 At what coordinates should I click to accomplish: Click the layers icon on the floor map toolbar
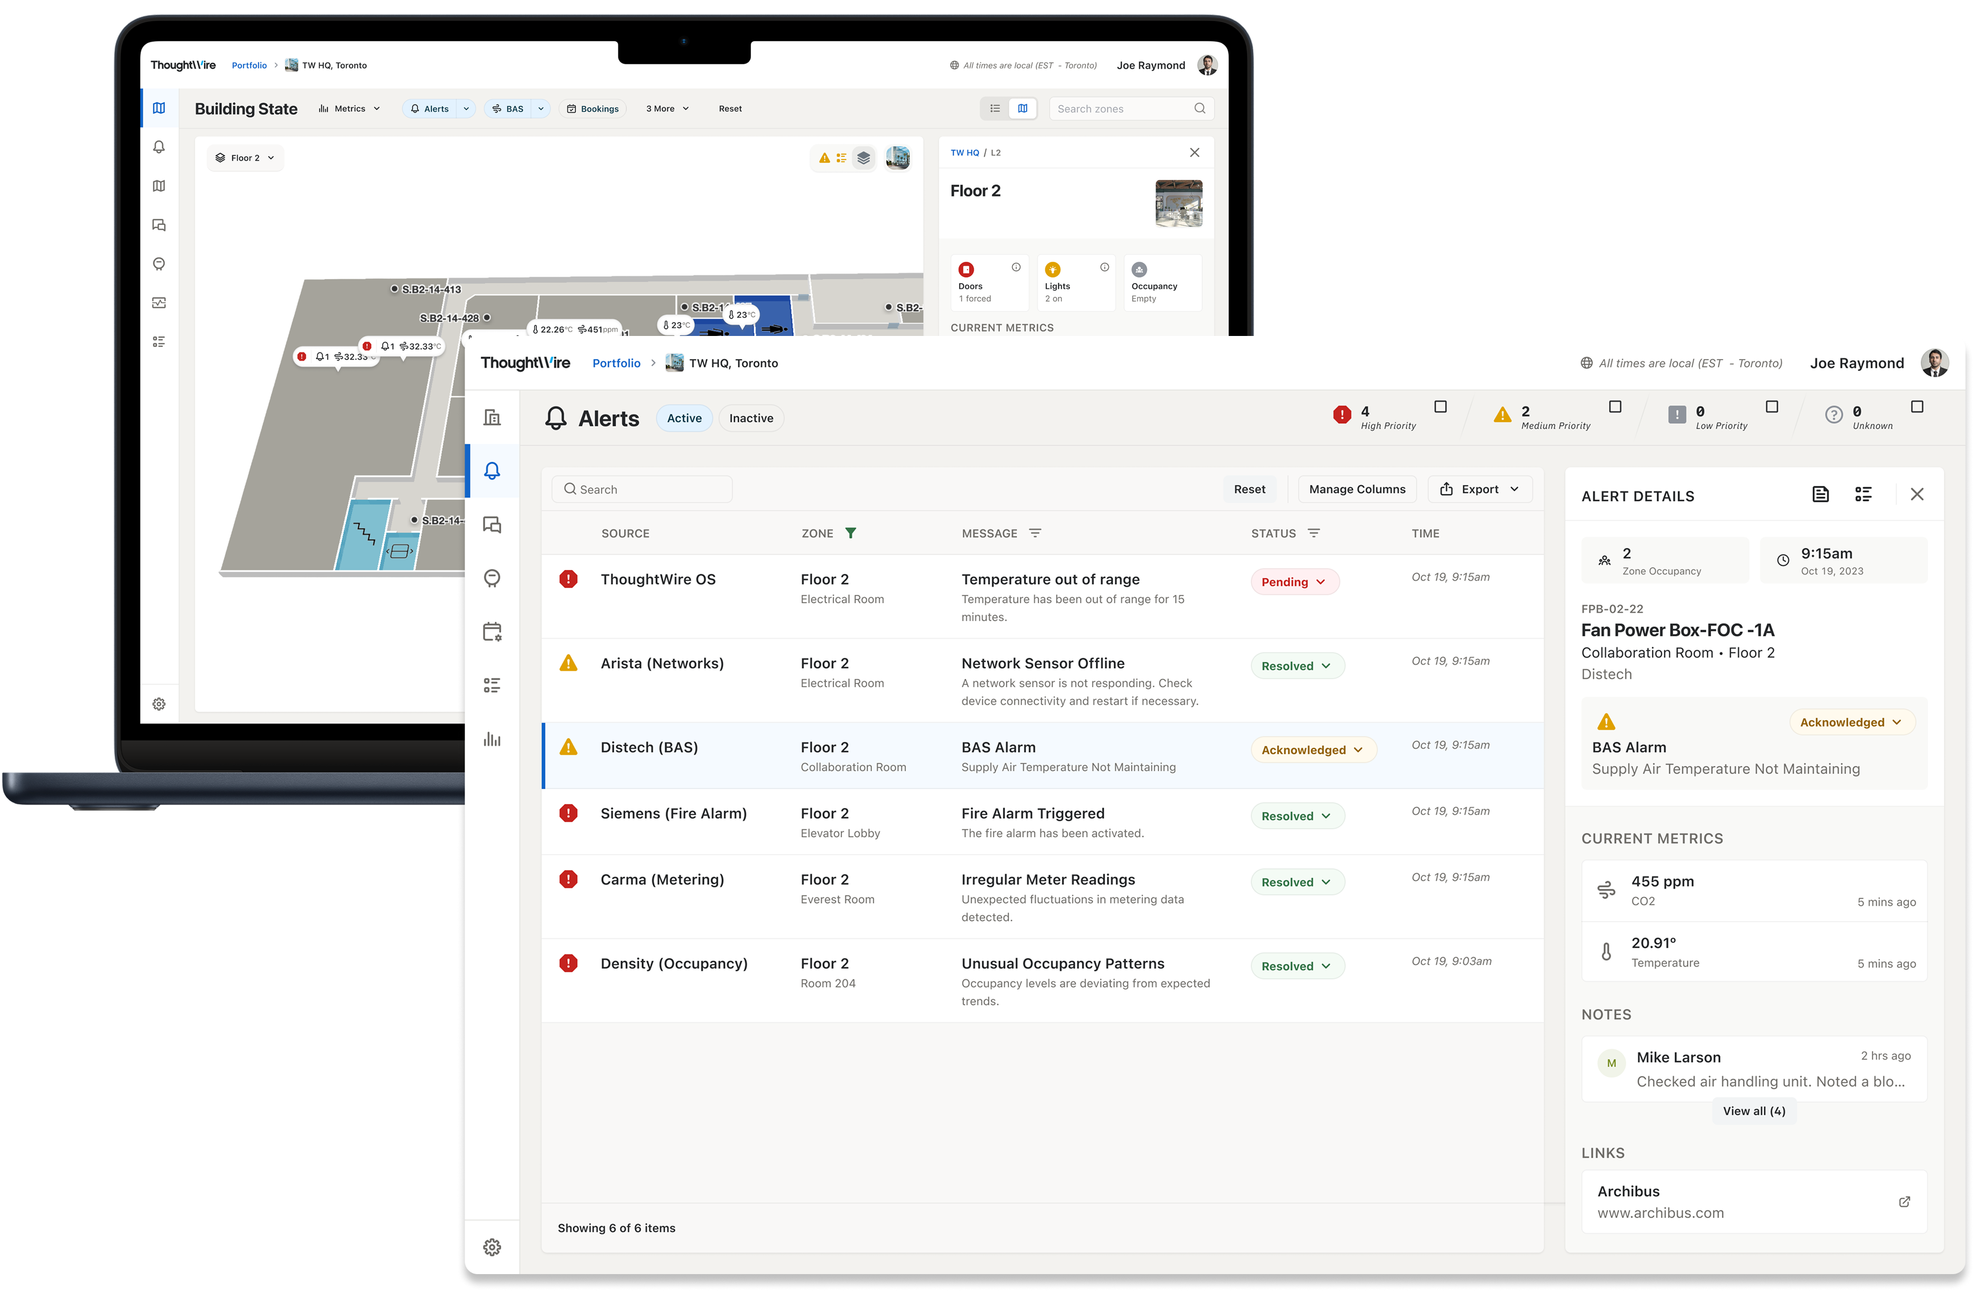[x=863, y=157]
